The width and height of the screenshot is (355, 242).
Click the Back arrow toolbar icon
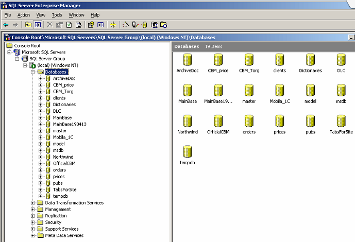(x=6, y=25)
